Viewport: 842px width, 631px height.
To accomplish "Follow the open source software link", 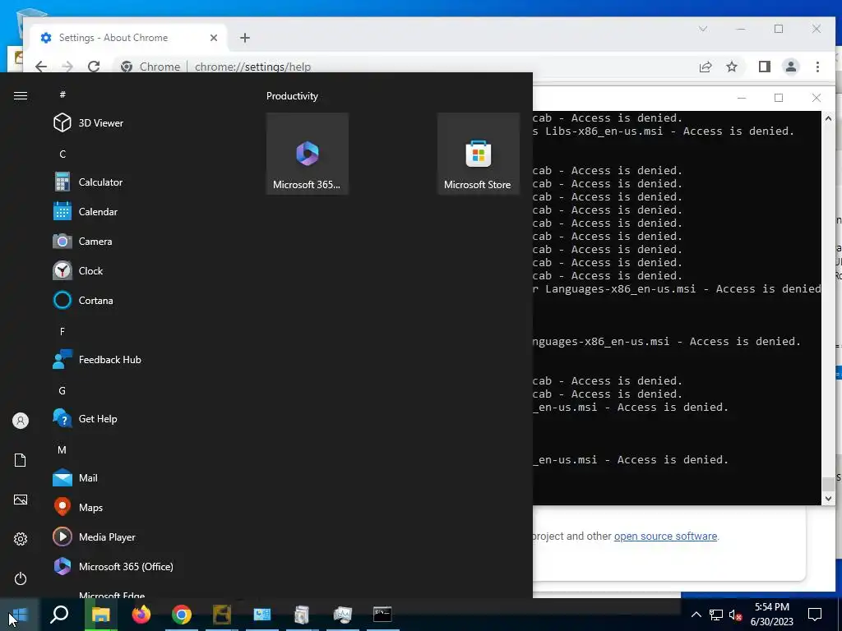I will click(x=665, y=536).
